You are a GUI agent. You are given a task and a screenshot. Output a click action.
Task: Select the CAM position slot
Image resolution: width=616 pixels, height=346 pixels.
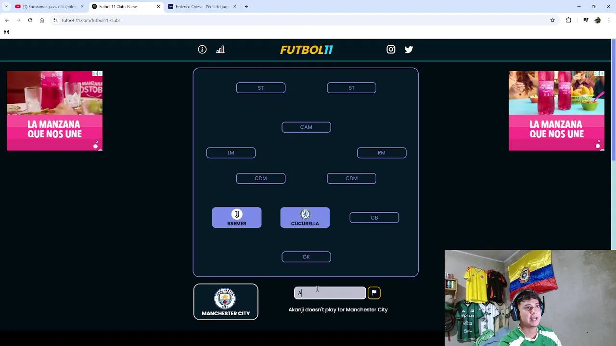coord(306,127)
